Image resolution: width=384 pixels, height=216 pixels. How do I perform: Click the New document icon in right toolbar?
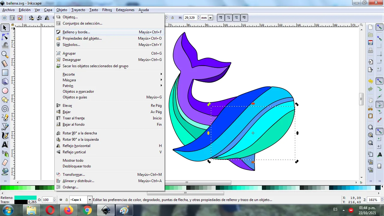pyautogui.click(x=370, y=27)
